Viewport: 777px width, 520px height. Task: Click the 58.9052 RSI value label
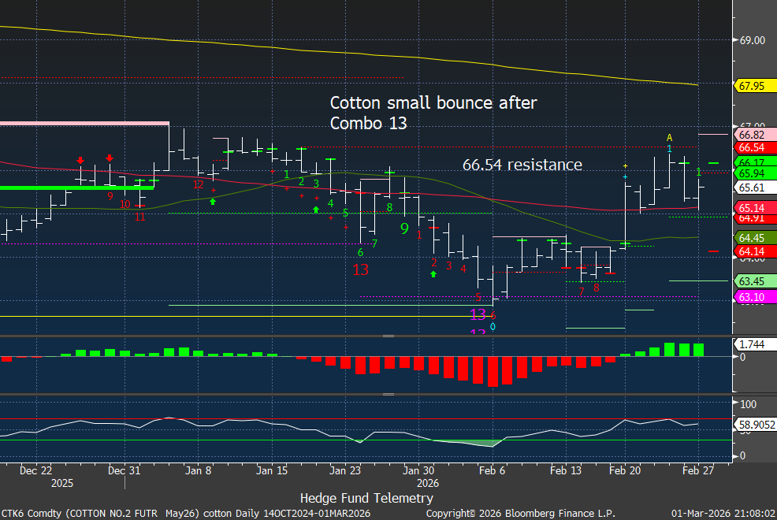pos(753,424)
